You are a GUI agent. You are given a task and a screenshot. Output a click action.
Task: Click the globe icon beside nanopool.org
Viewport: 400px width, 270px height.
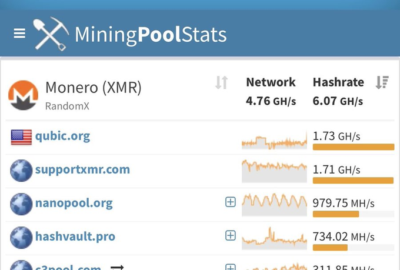pos(21,204)
